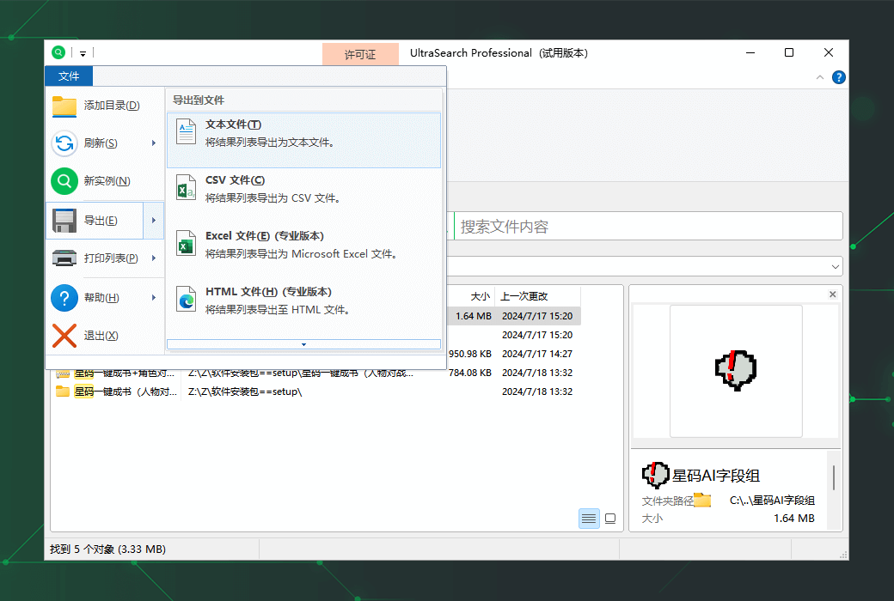
Task: Choose 退出(X) to quit
Action: click(105, 336)
